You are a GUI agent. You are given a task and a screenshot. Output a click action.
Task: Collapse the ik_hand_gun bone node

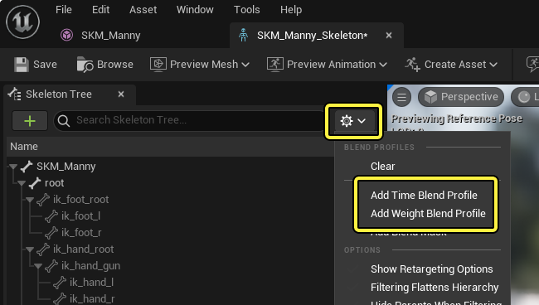[38, 266]
